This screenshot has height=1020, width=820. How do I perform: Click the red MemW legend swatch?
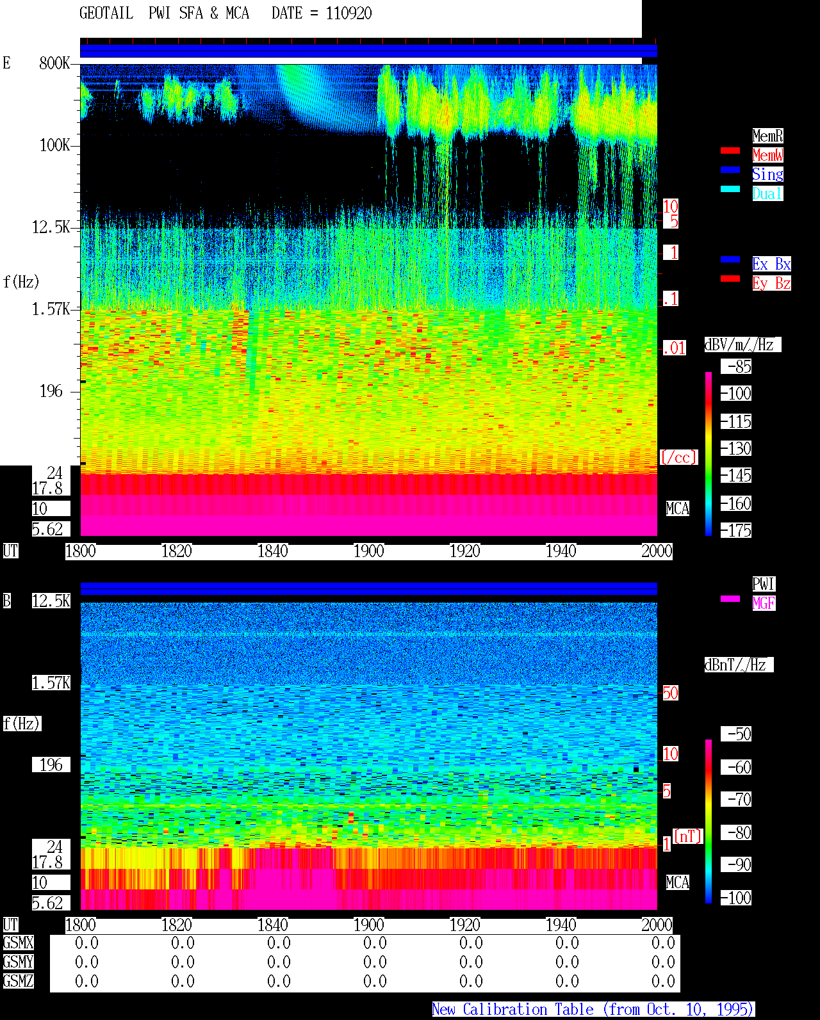point(730,150)
